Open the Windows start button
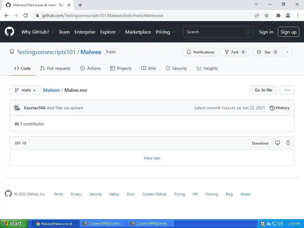This screenshot has width=304, height=228. click(x=14, y=224)
